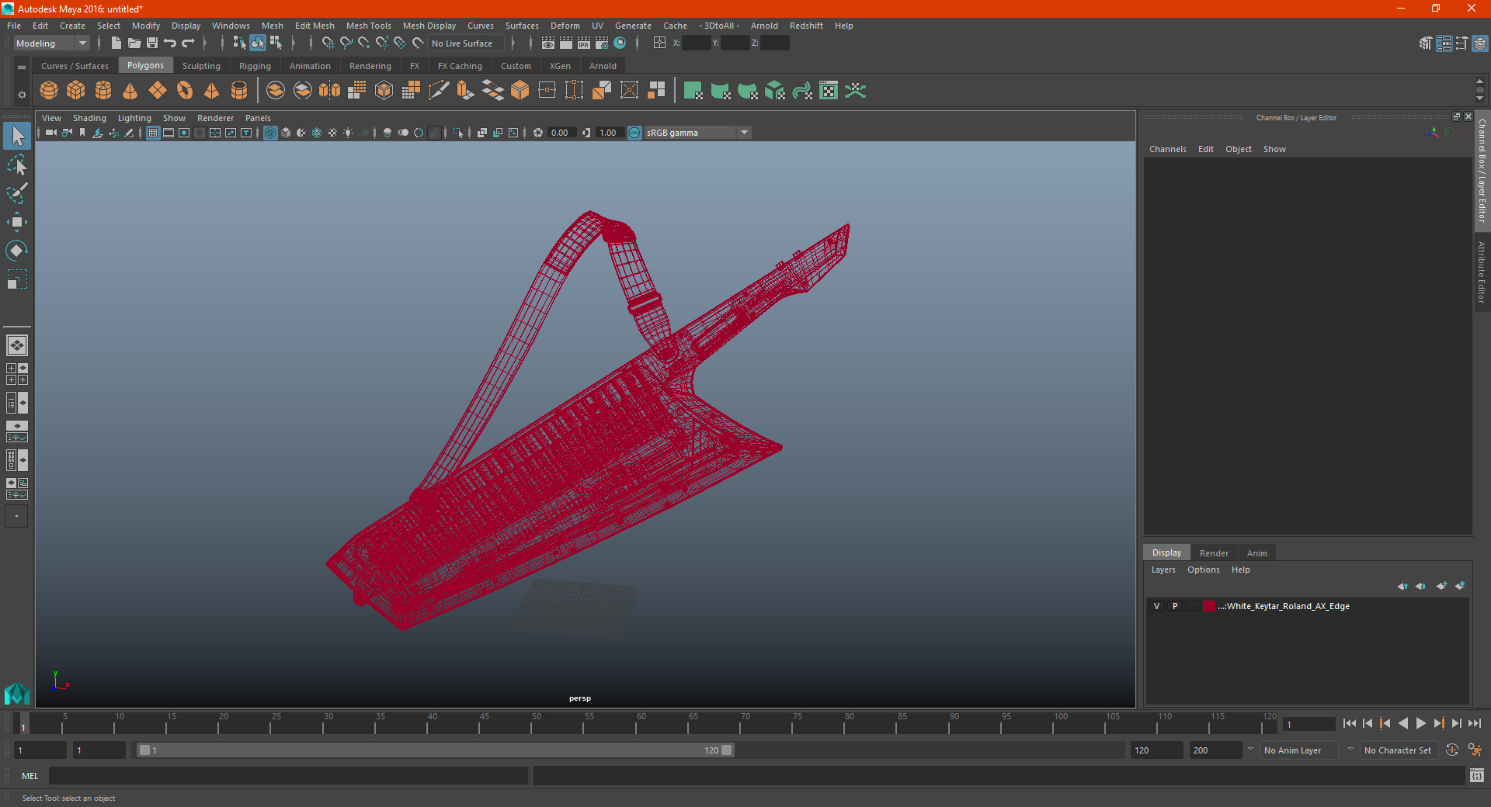Create a polygon cylinder from the shelf
The height and width of the screenshot is (807, 1491).
[x=103, y=91]
